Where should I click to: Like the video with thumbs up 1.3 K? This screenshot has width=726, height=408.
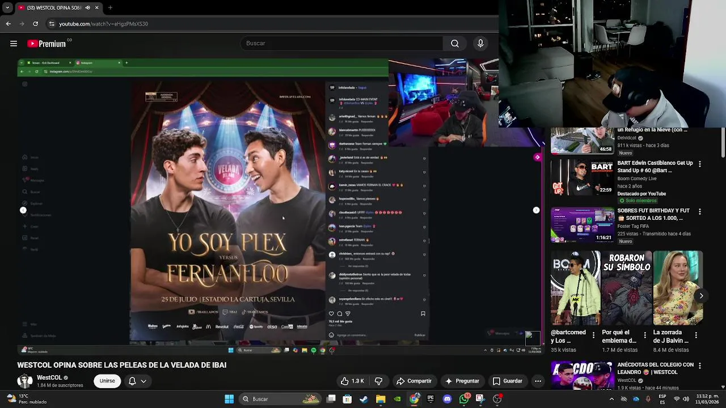pos(352,381)
